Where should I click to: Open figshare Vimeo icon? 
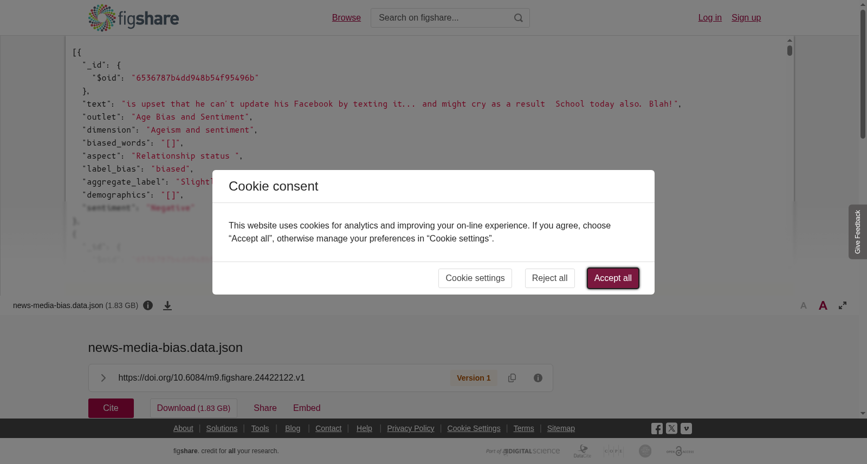(686, 428)
